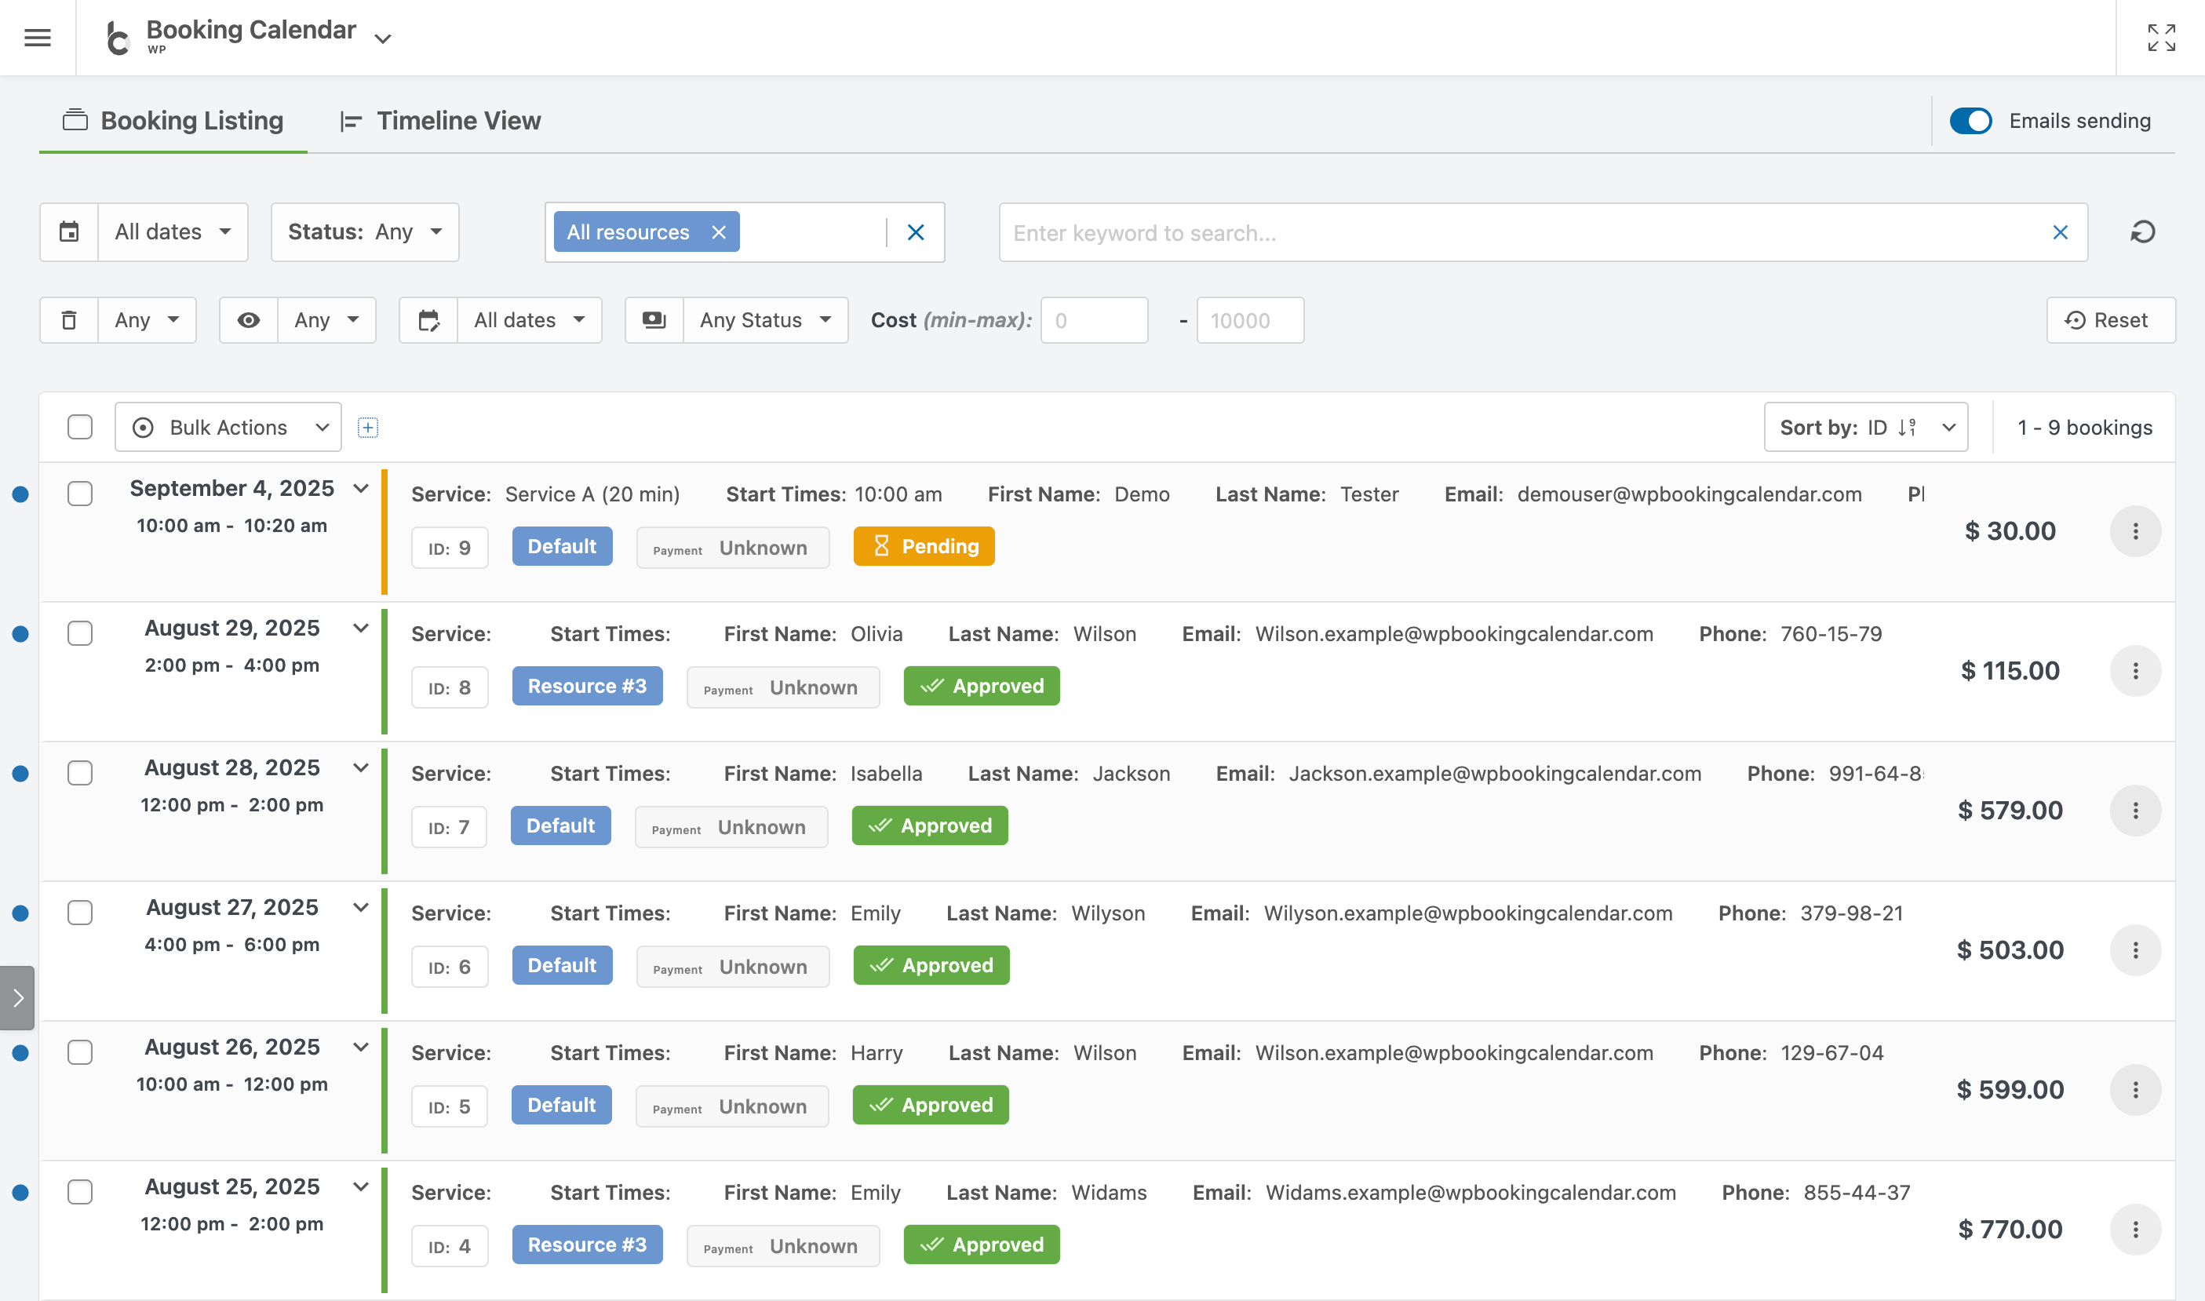Click the orange Pending status badge
This screenshot has width=2205, height=1301.
924,546
